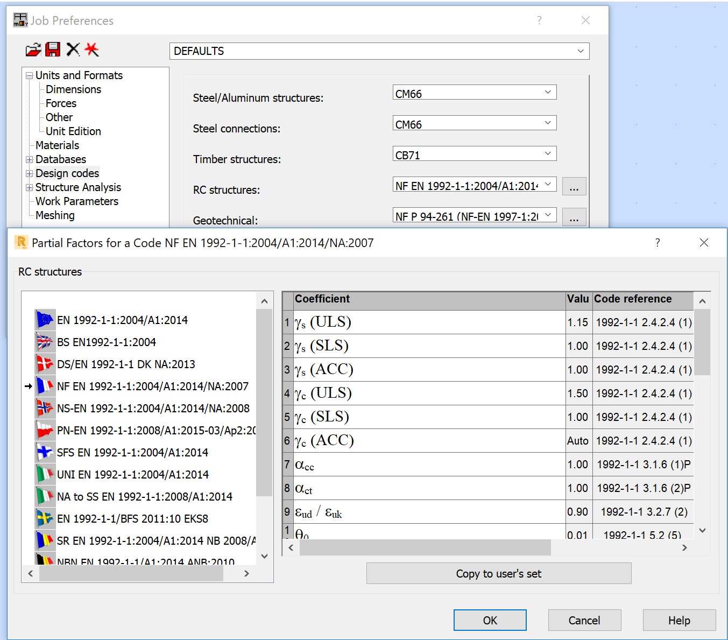Select EN 1992-1-1/BFS 2011:10 EKS8 code
Image resolution: width=728 pixels, height=640 pixels.
(x=132, y=518)
